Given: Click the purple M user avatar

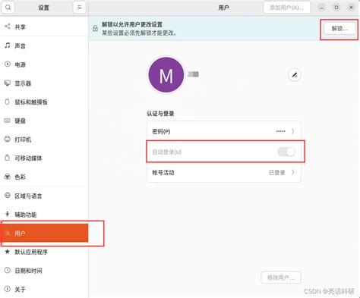Looking at the screenshot, I should (166, 75).
